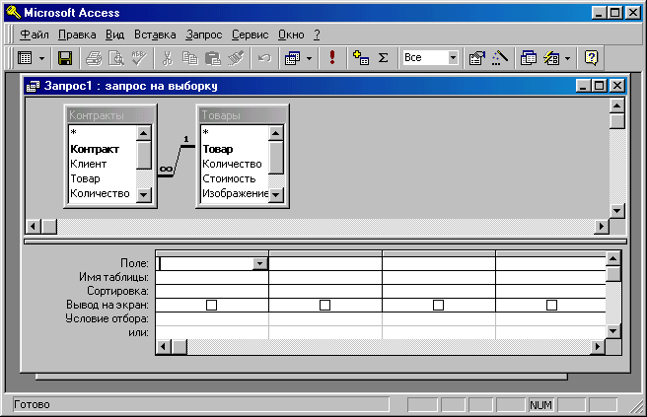Select the Клиент field in the Контракты table
This screenshot has height=417, width=647.
point(89,164)
